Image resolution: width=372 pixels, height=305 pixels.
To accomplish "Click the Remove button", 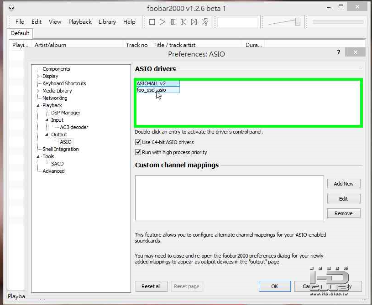I will [x=344, y=213].
